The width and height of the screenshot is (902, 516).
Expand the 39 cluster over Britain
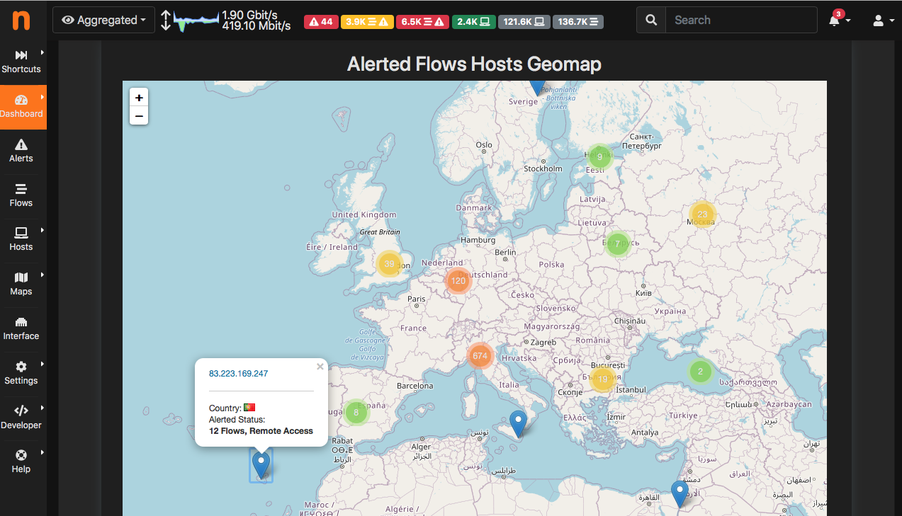(x=389, y=264)
